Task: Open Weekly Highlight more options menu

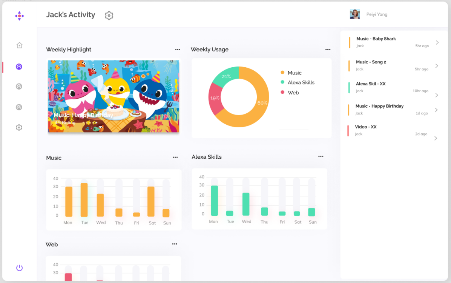Action: click(178, 49)
